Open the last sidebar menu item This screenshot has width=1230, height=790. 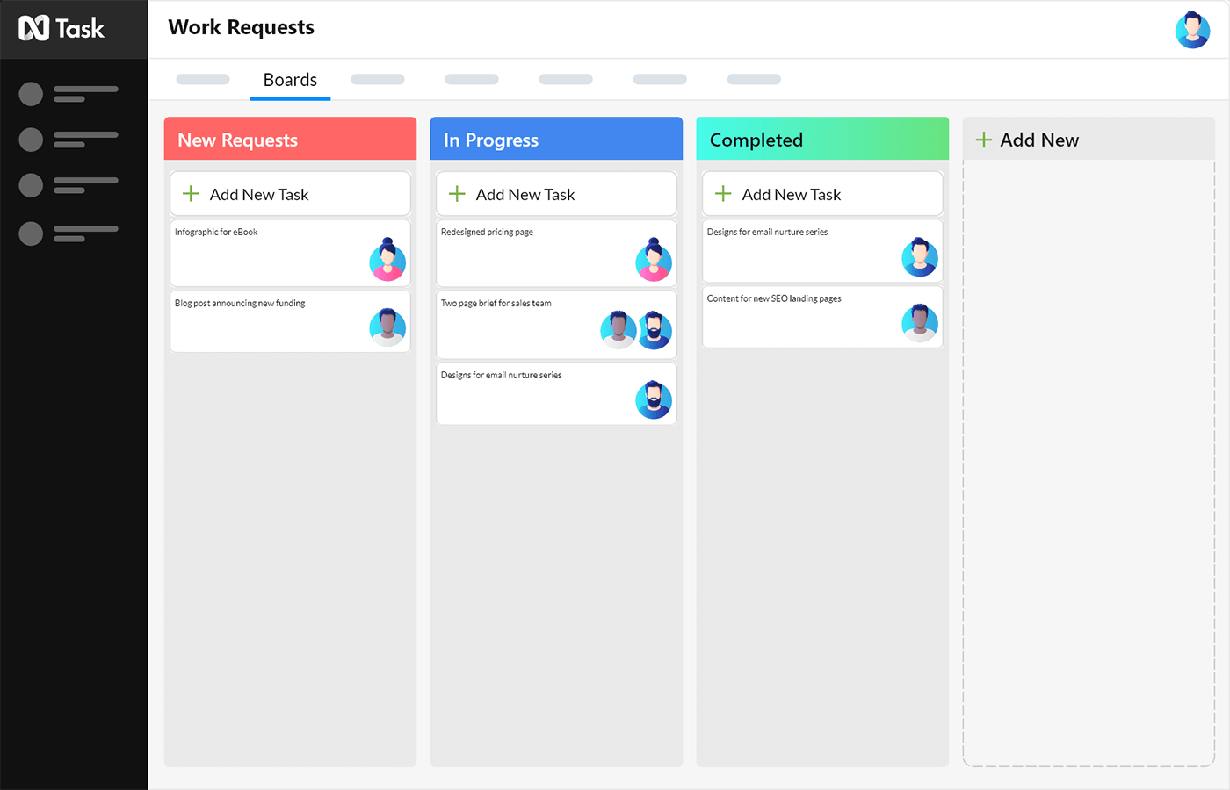(x=69, y=233)
